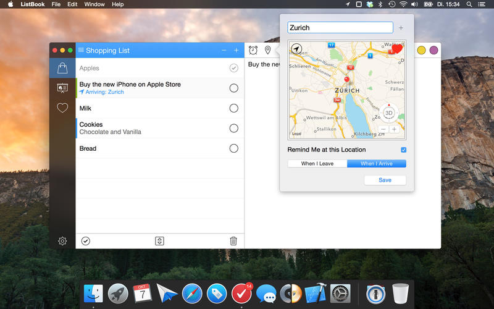
Task: Select the presentation board list icon
Action: click(62, 88)
